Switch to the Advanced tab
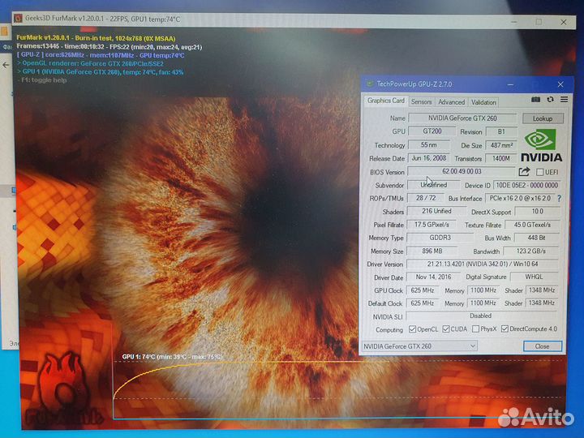This screenshot has width=584, height=438. [451, 101]
